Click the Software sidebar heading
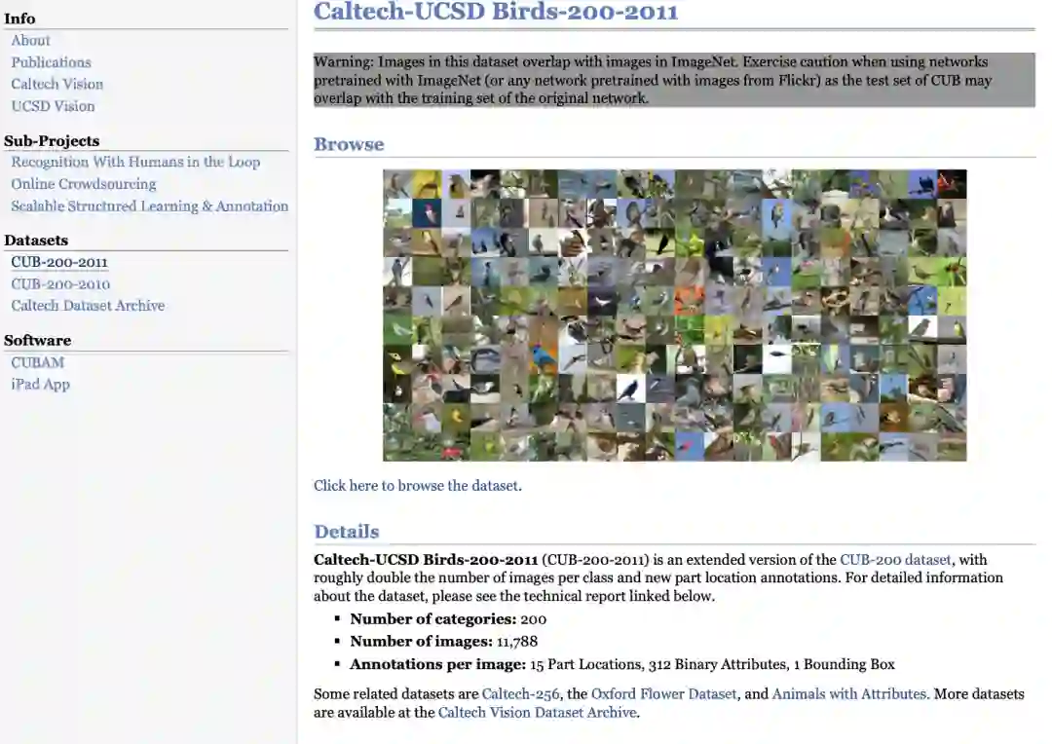The image size is (1052, 744). 38,340
